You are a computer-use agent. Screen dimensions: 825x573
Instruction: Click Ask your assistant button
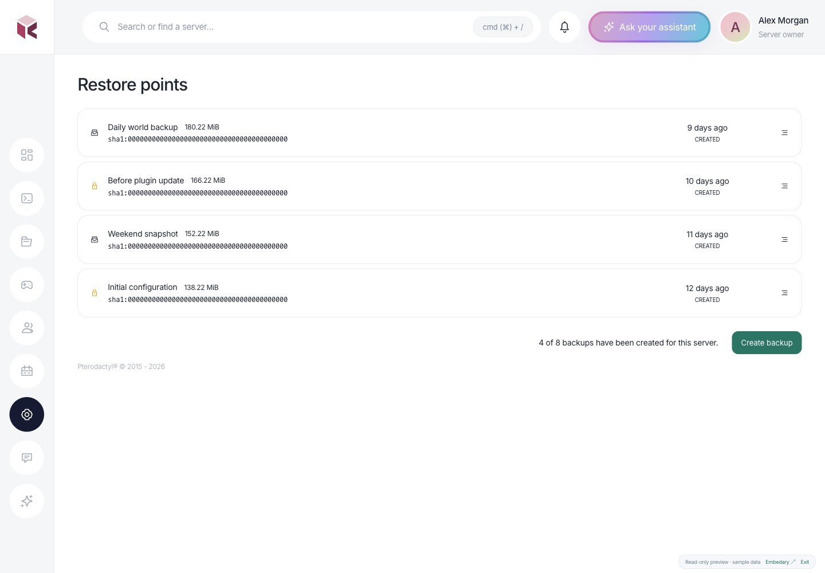pos(649,27)
